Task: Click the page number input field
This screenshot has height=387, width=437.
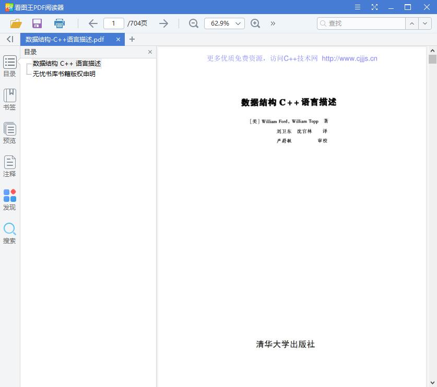Action: (x=113, y=23)
